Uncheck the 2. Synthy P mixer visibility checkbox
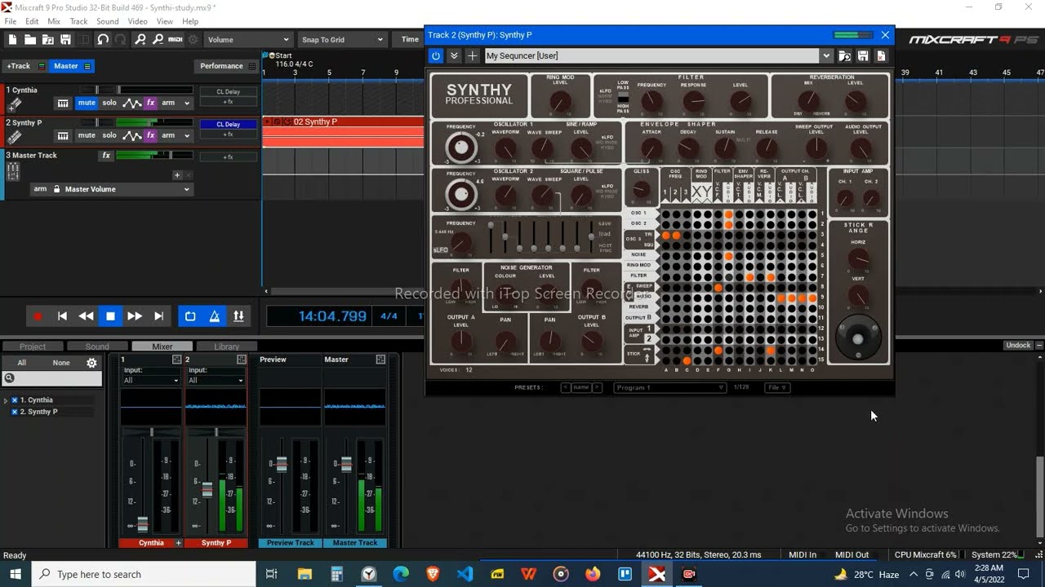Image resolution: width=1045 pixels, height=587 pixels. pos(15,412)
